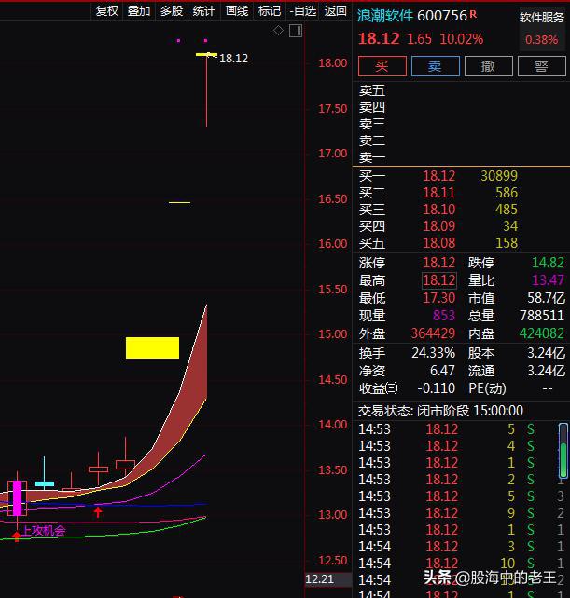
Task: Click the red R marker beside code
Action: [x=473, y=14]
